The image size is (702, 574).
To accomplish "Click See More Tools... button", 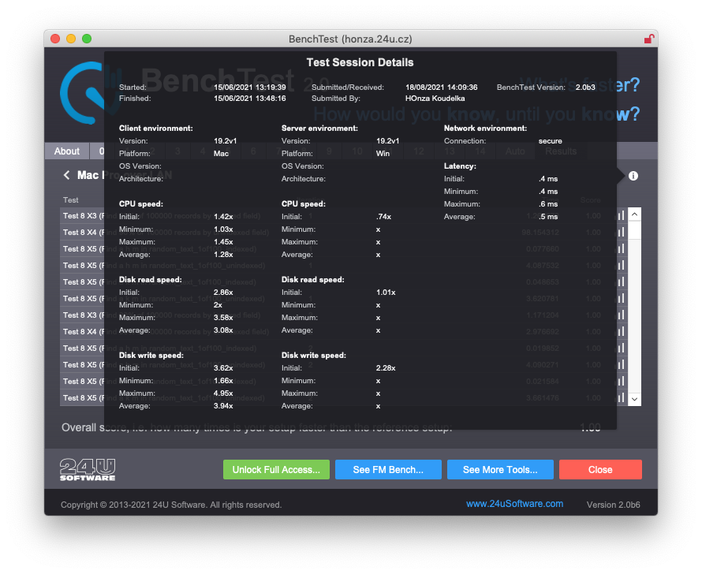I will tap(500, 470).
